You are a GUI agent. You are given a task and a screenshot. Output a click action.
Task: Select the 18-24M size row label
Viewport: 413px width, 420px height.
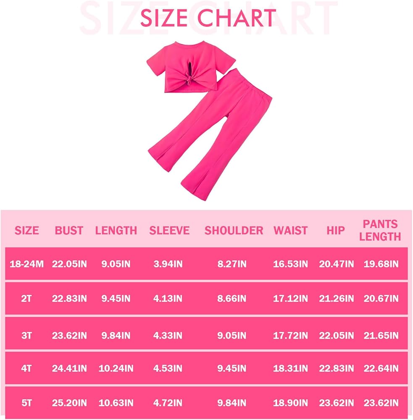click(27, 264)
